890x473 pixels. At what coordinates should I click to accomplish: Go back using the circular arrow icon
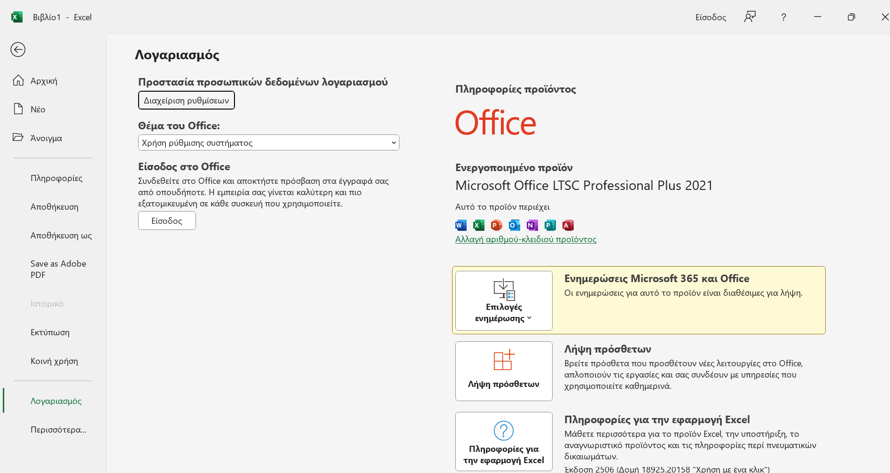[x=18, y=49]
